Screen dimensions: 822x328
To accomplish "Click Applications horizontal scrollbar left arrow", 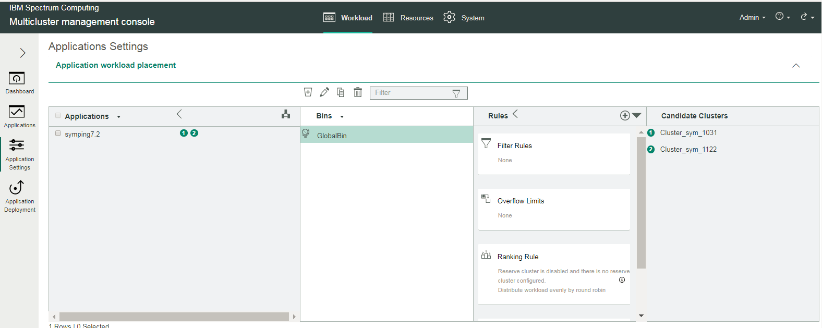I will 54,317.
